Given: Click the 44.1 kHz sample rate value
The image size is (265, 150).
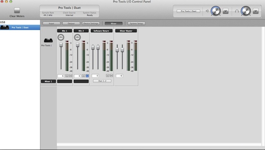Looking at the screenshot, I should pos(48,15).
